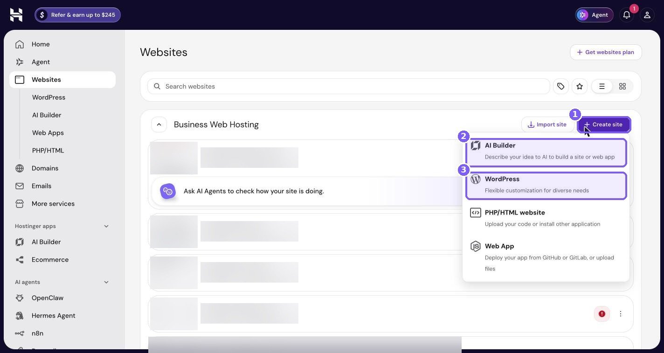Open Agent in the sidebar

62,62
